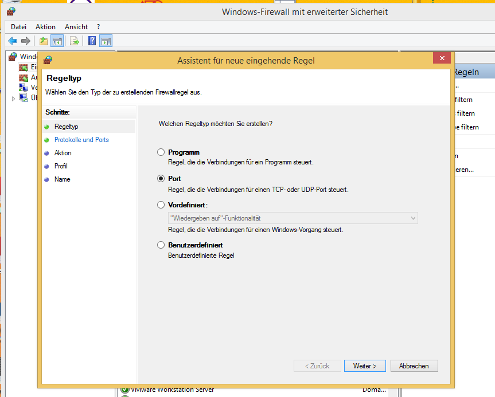
Task: Open the "Wiedergeben auf"-Funktionalität dropdown
Action: click(x=293, y=218)
